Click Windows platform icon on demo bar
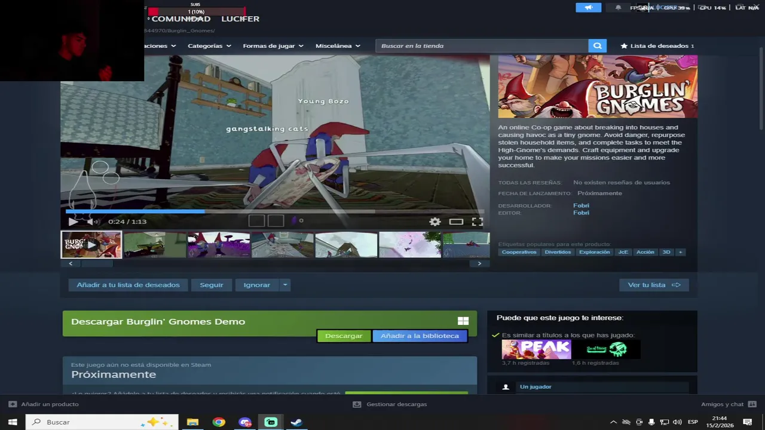 click(463, 321)
